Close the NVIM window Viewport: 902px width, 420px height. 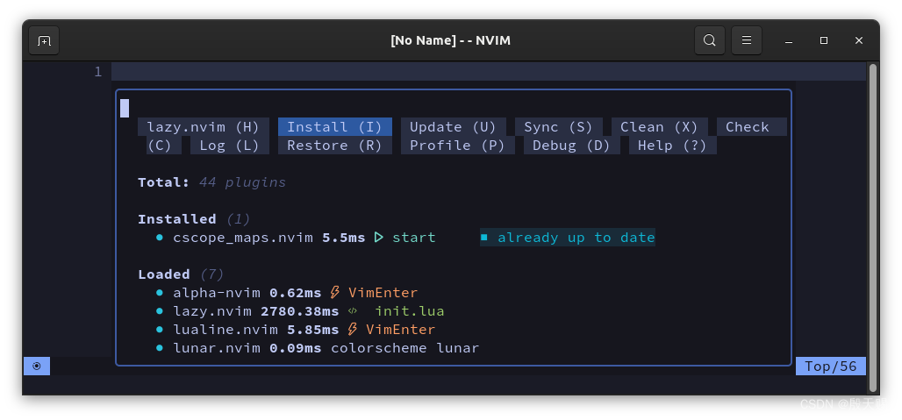859,41
